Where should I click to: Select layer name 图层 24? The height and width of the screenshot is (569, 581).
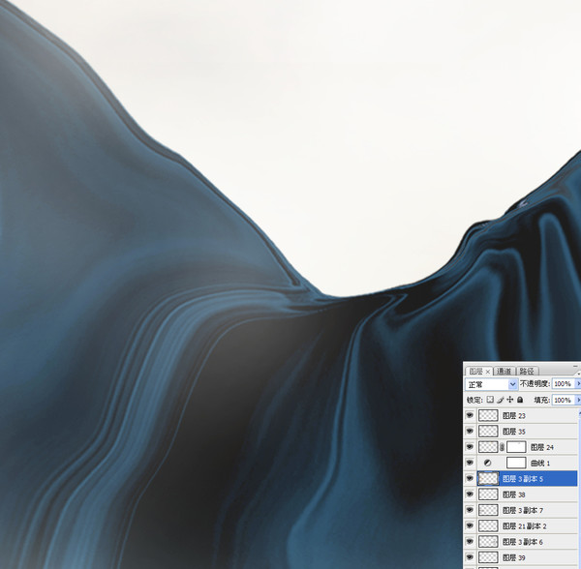[542, 448]
